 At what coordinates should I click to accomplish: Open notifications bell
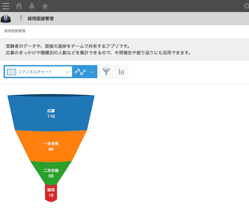click(x=32, y=6)
